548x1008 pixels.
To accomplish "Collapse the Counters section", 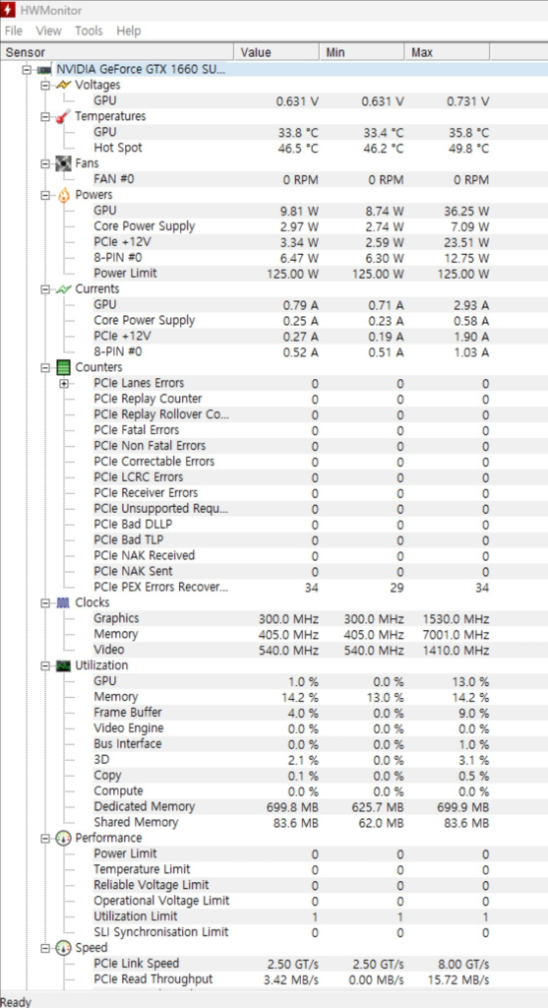I will pos(45,368).
